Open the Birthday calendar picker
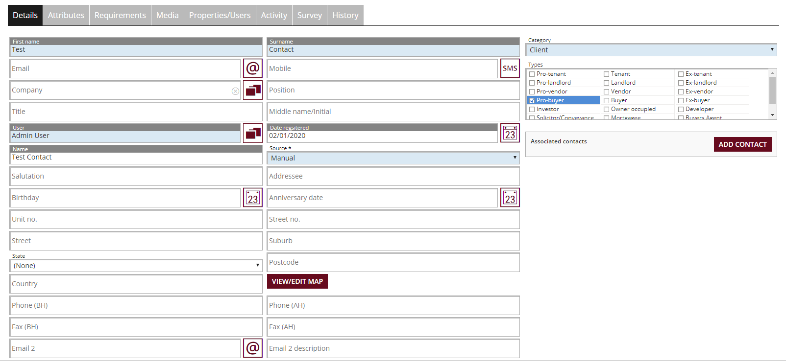786x364 pixels. click(252, 198)
